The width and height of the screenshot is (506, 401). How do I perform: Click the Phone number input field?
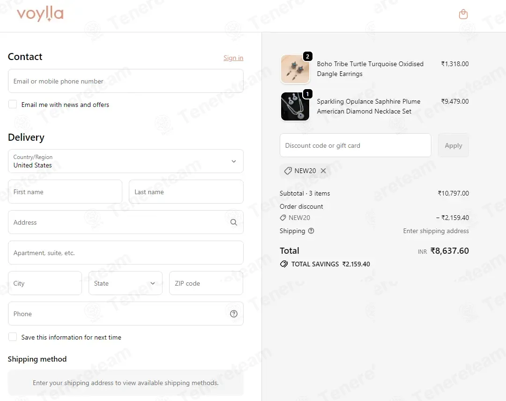126,314
